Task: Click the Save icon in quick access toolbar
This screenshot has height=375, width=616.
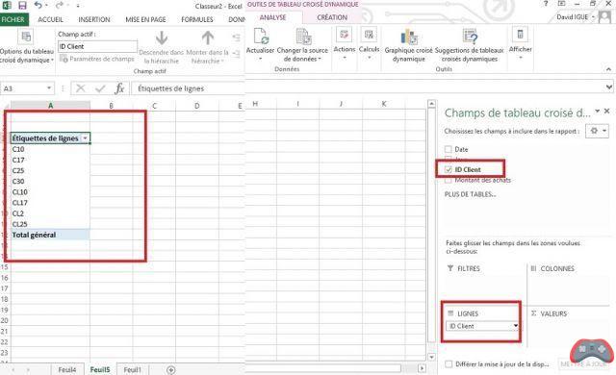Action: tap(22, 6)
